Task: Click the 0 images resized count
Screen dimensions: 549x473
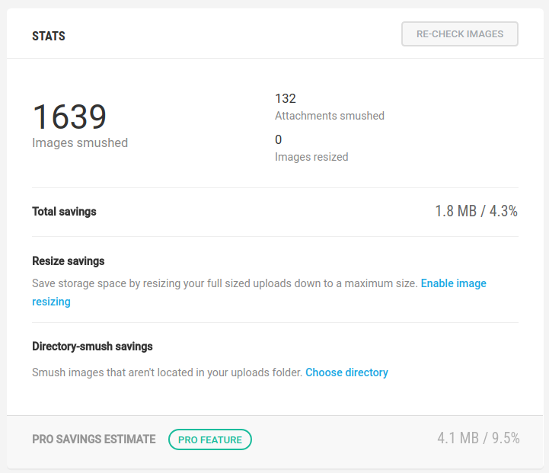Action: [x=279, y=139]
